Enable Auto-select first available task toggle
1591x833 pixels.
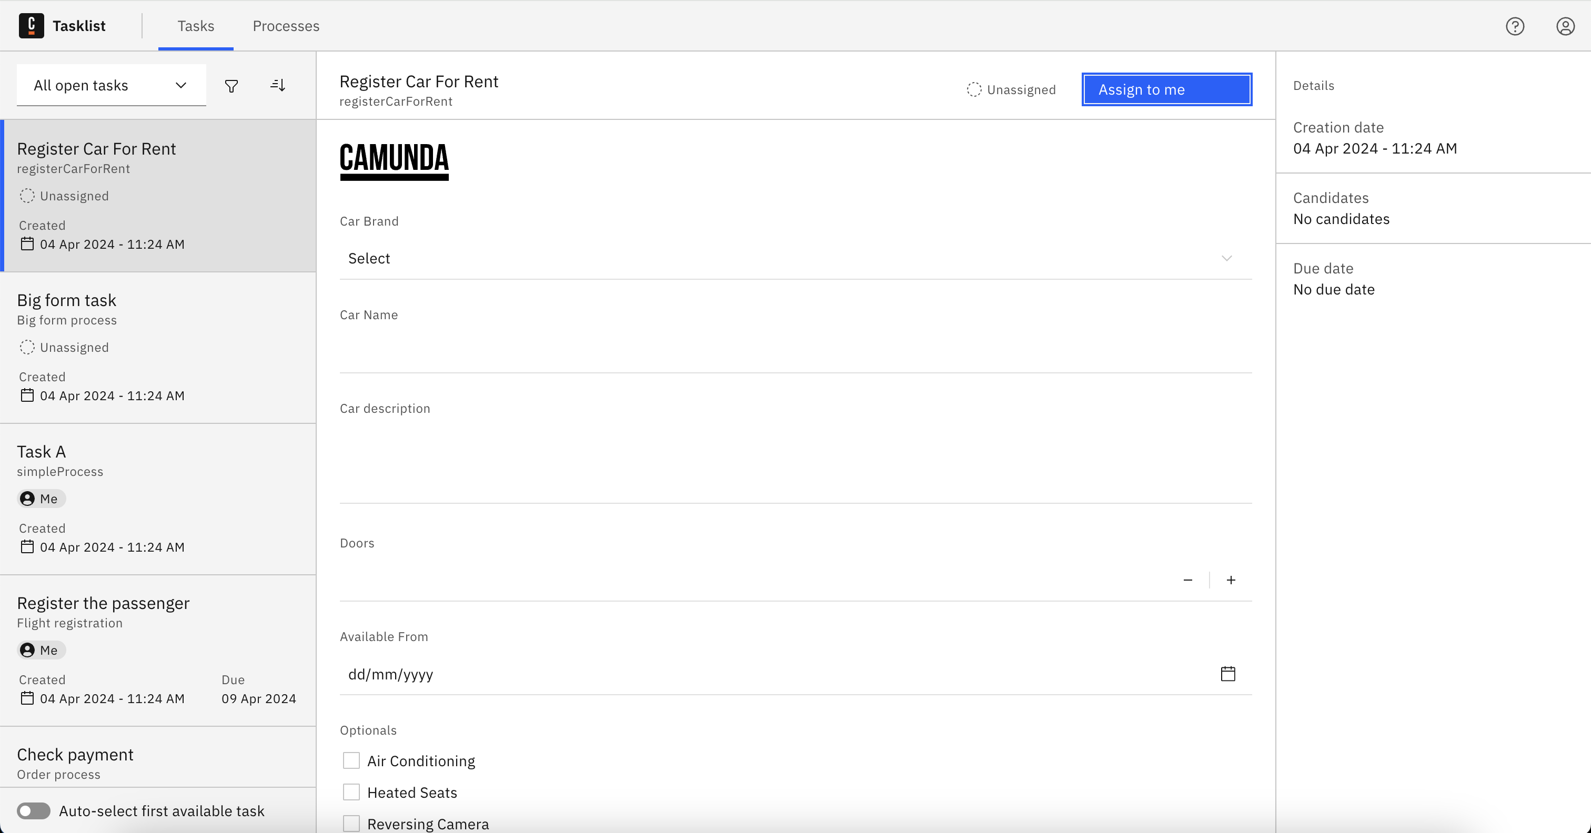point(34,811)
